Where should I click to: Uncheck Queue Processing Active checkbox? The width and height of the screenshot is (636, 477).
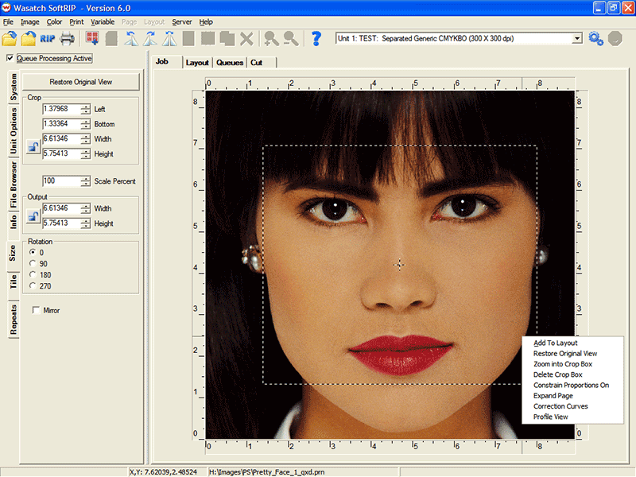[x=10, y=58]
